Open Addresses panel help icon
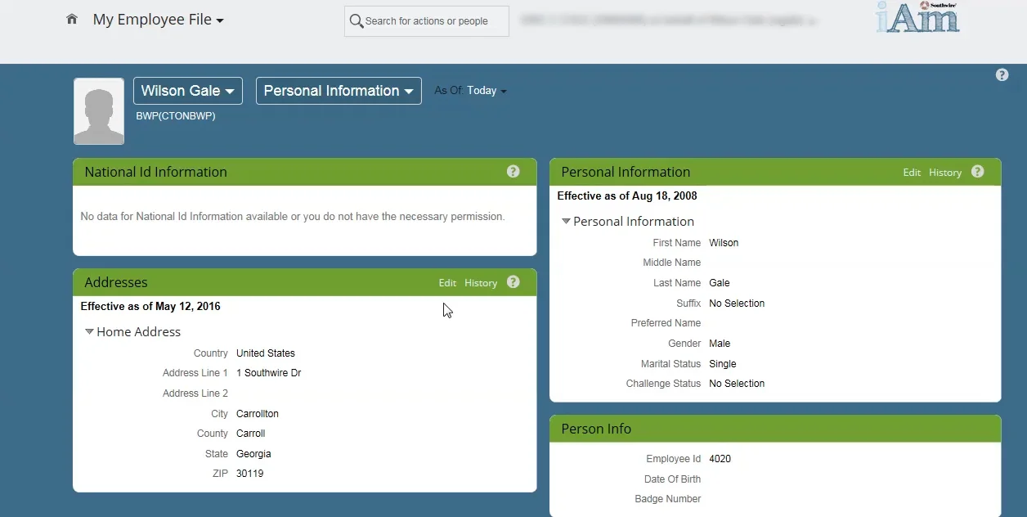 tap(513, 282)
